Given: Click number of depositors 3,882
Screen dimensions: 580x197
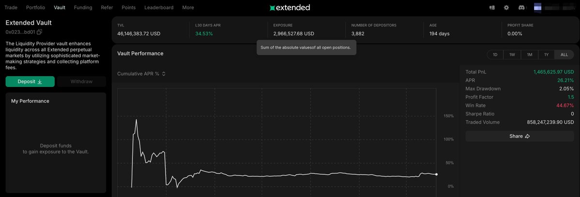Looking at the screenshot, I should (358, 34).
